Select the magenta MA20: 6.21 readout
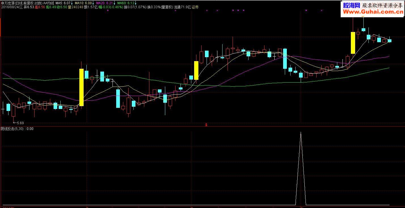 104,3
